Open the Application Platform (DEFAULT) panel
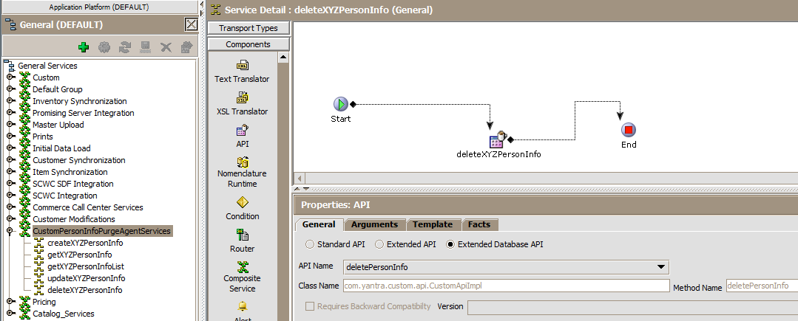Screen dimensions: 798x321 click(98, 7)
